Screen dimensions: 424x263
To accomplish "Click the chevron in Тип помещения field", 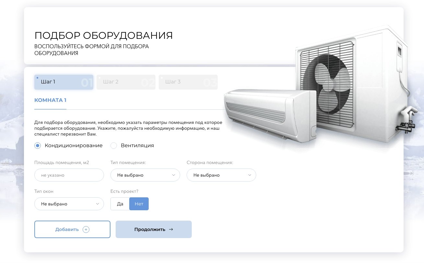I will pyautogui.click(x=174, y=175).
